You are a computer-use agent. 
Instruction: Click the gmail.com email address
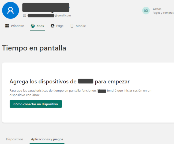[63, 16]
